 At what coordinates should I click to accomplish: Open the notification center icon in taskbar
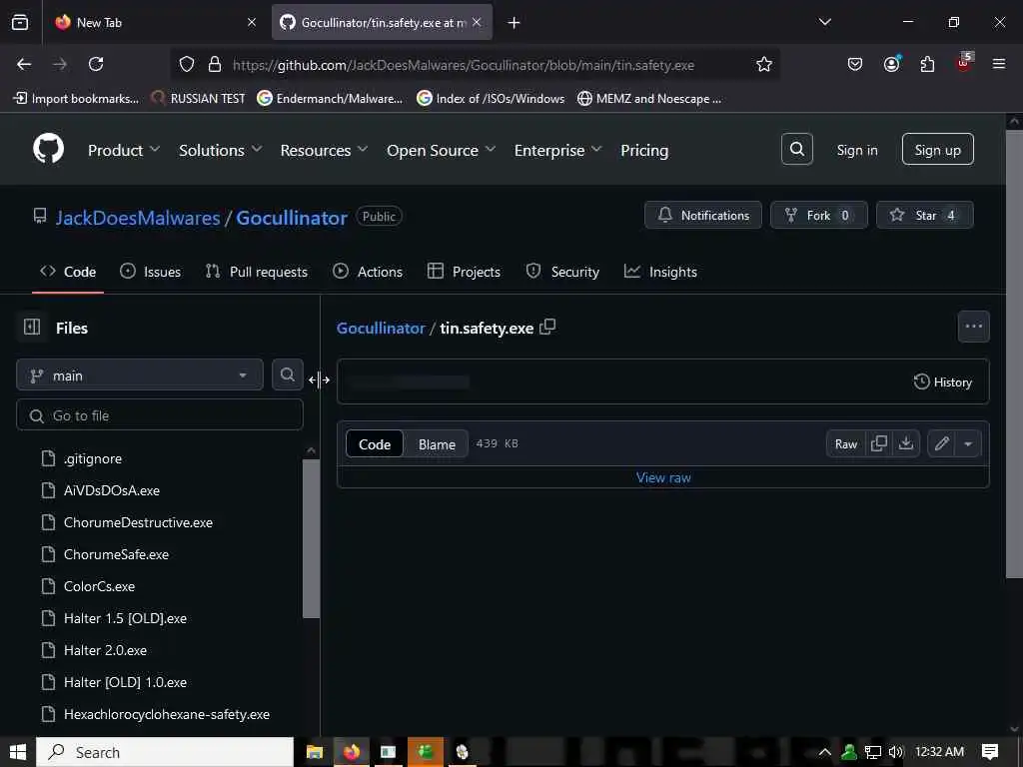pyautogui.click(x=990, y=752)
